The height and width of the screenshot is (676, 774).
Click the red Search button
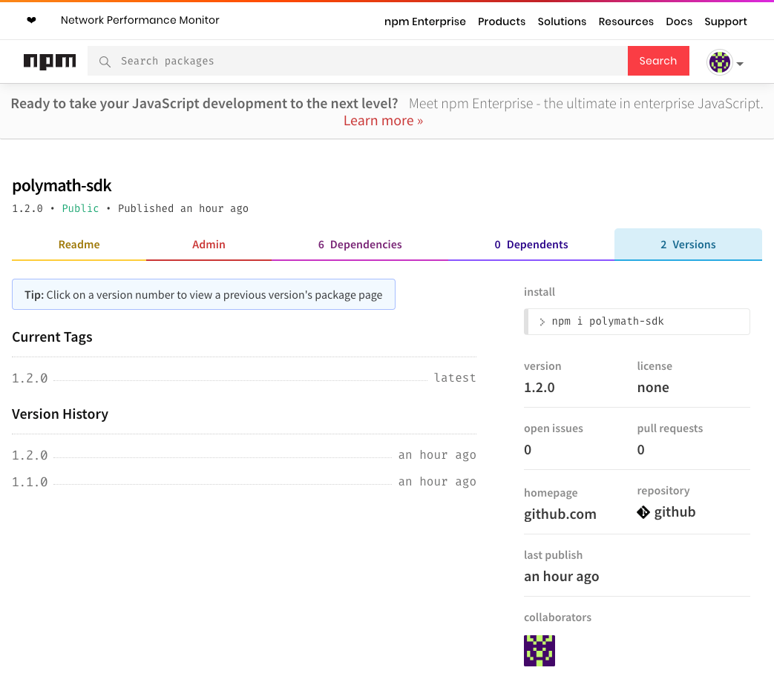[658, 61]
